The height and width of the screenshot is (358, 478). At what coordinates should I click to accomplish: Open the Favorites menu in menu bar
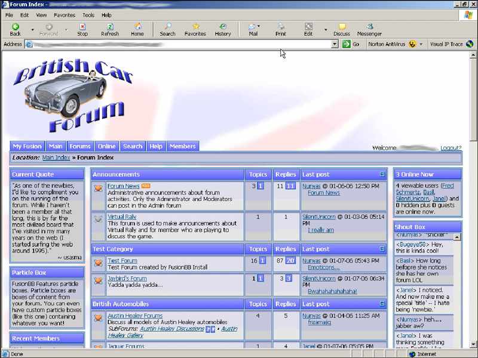coord(65,15)
